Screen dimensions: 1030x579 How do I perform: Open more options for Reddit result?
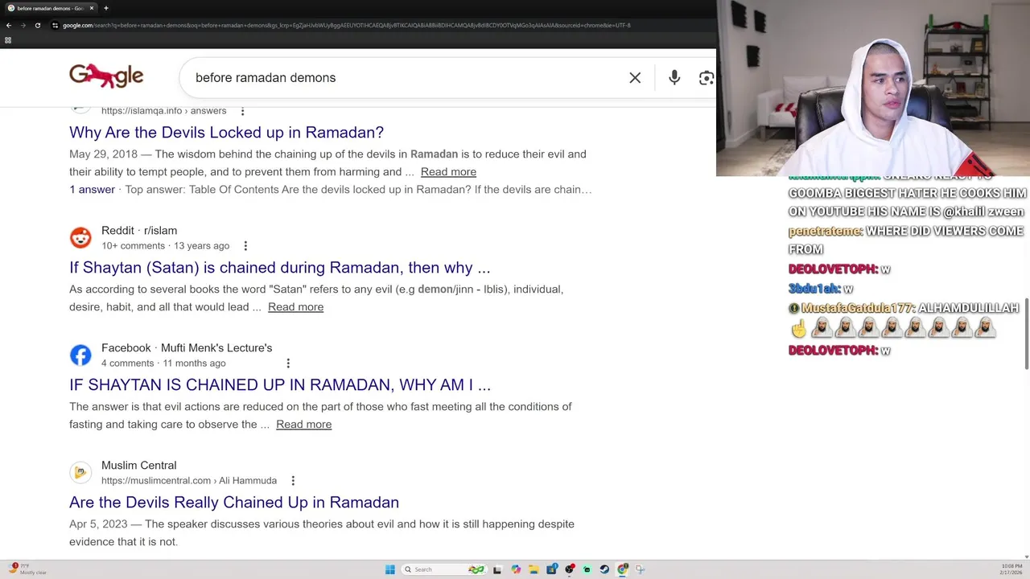[x=245, y=246]
